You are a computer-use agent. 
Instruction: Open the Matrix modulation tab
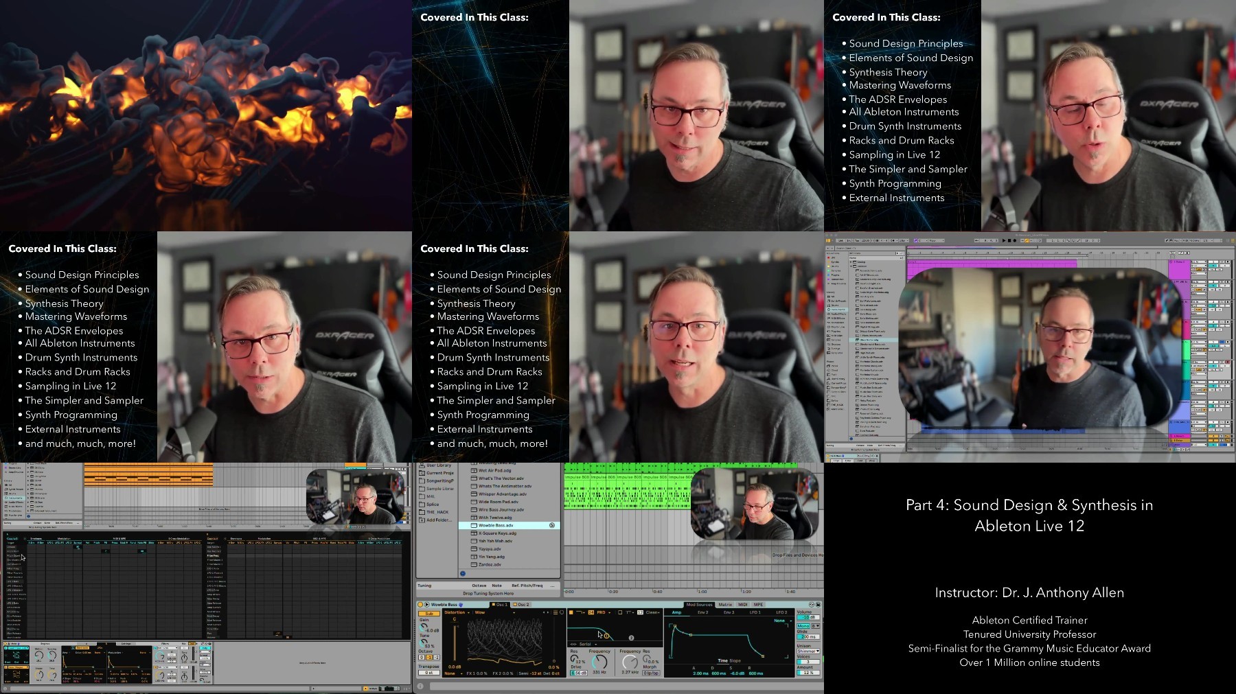[x=725, y=605]
